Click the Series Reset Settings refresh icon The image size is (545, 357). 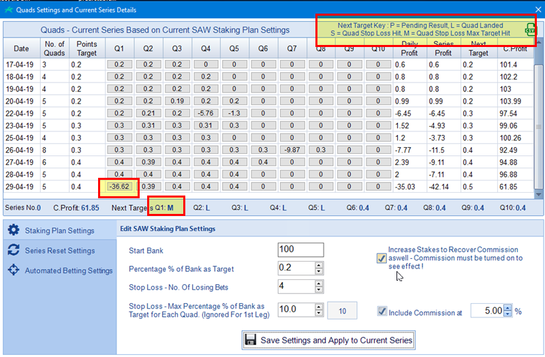tap(14, 250)
